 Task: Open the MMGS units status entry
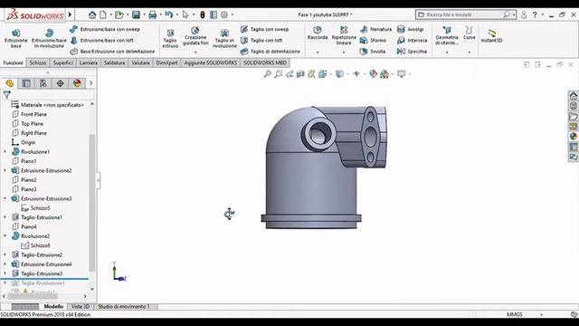tap(515, 314)
